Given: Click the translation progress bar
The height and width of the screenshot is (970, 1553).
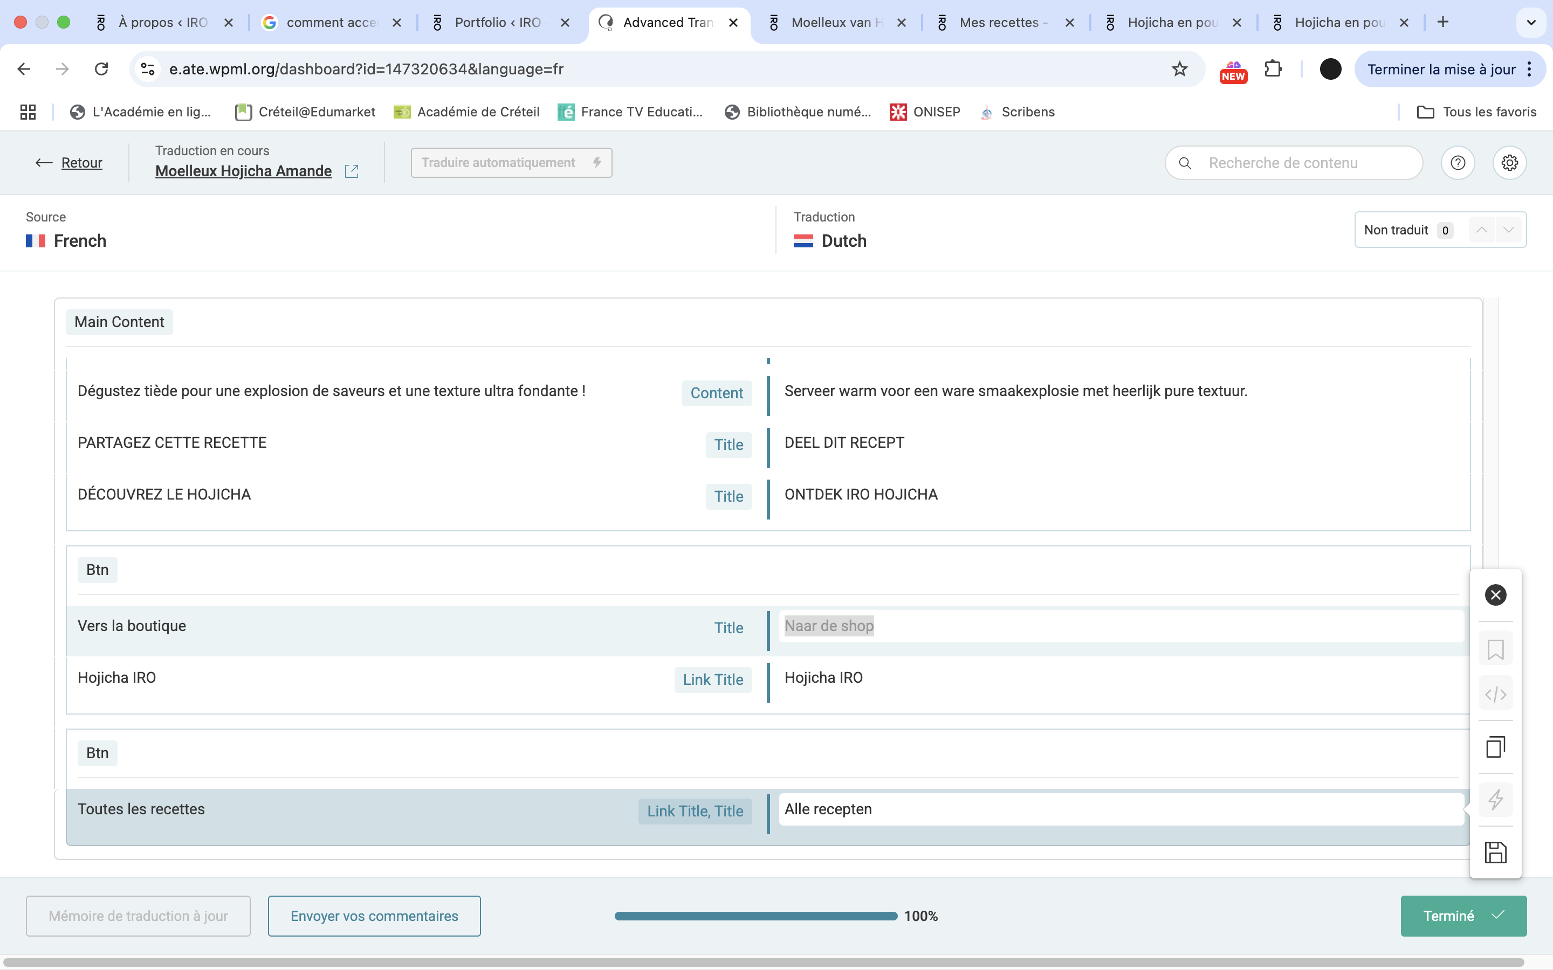Looking at the screenshot, I should pos(755,916).
